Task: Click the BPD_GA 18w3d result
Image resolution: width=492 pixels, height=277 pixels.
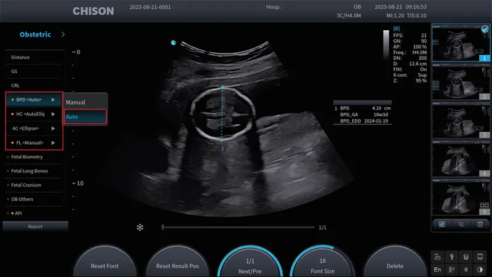Action: (x=364, y=114)
